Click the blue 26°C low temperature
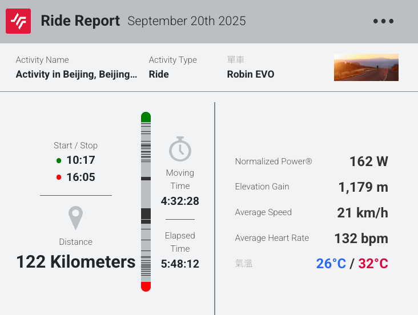 [331, 264]
